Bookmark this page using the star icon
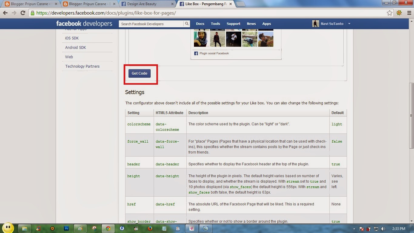414x233 pixels. (x=390, y=13)
